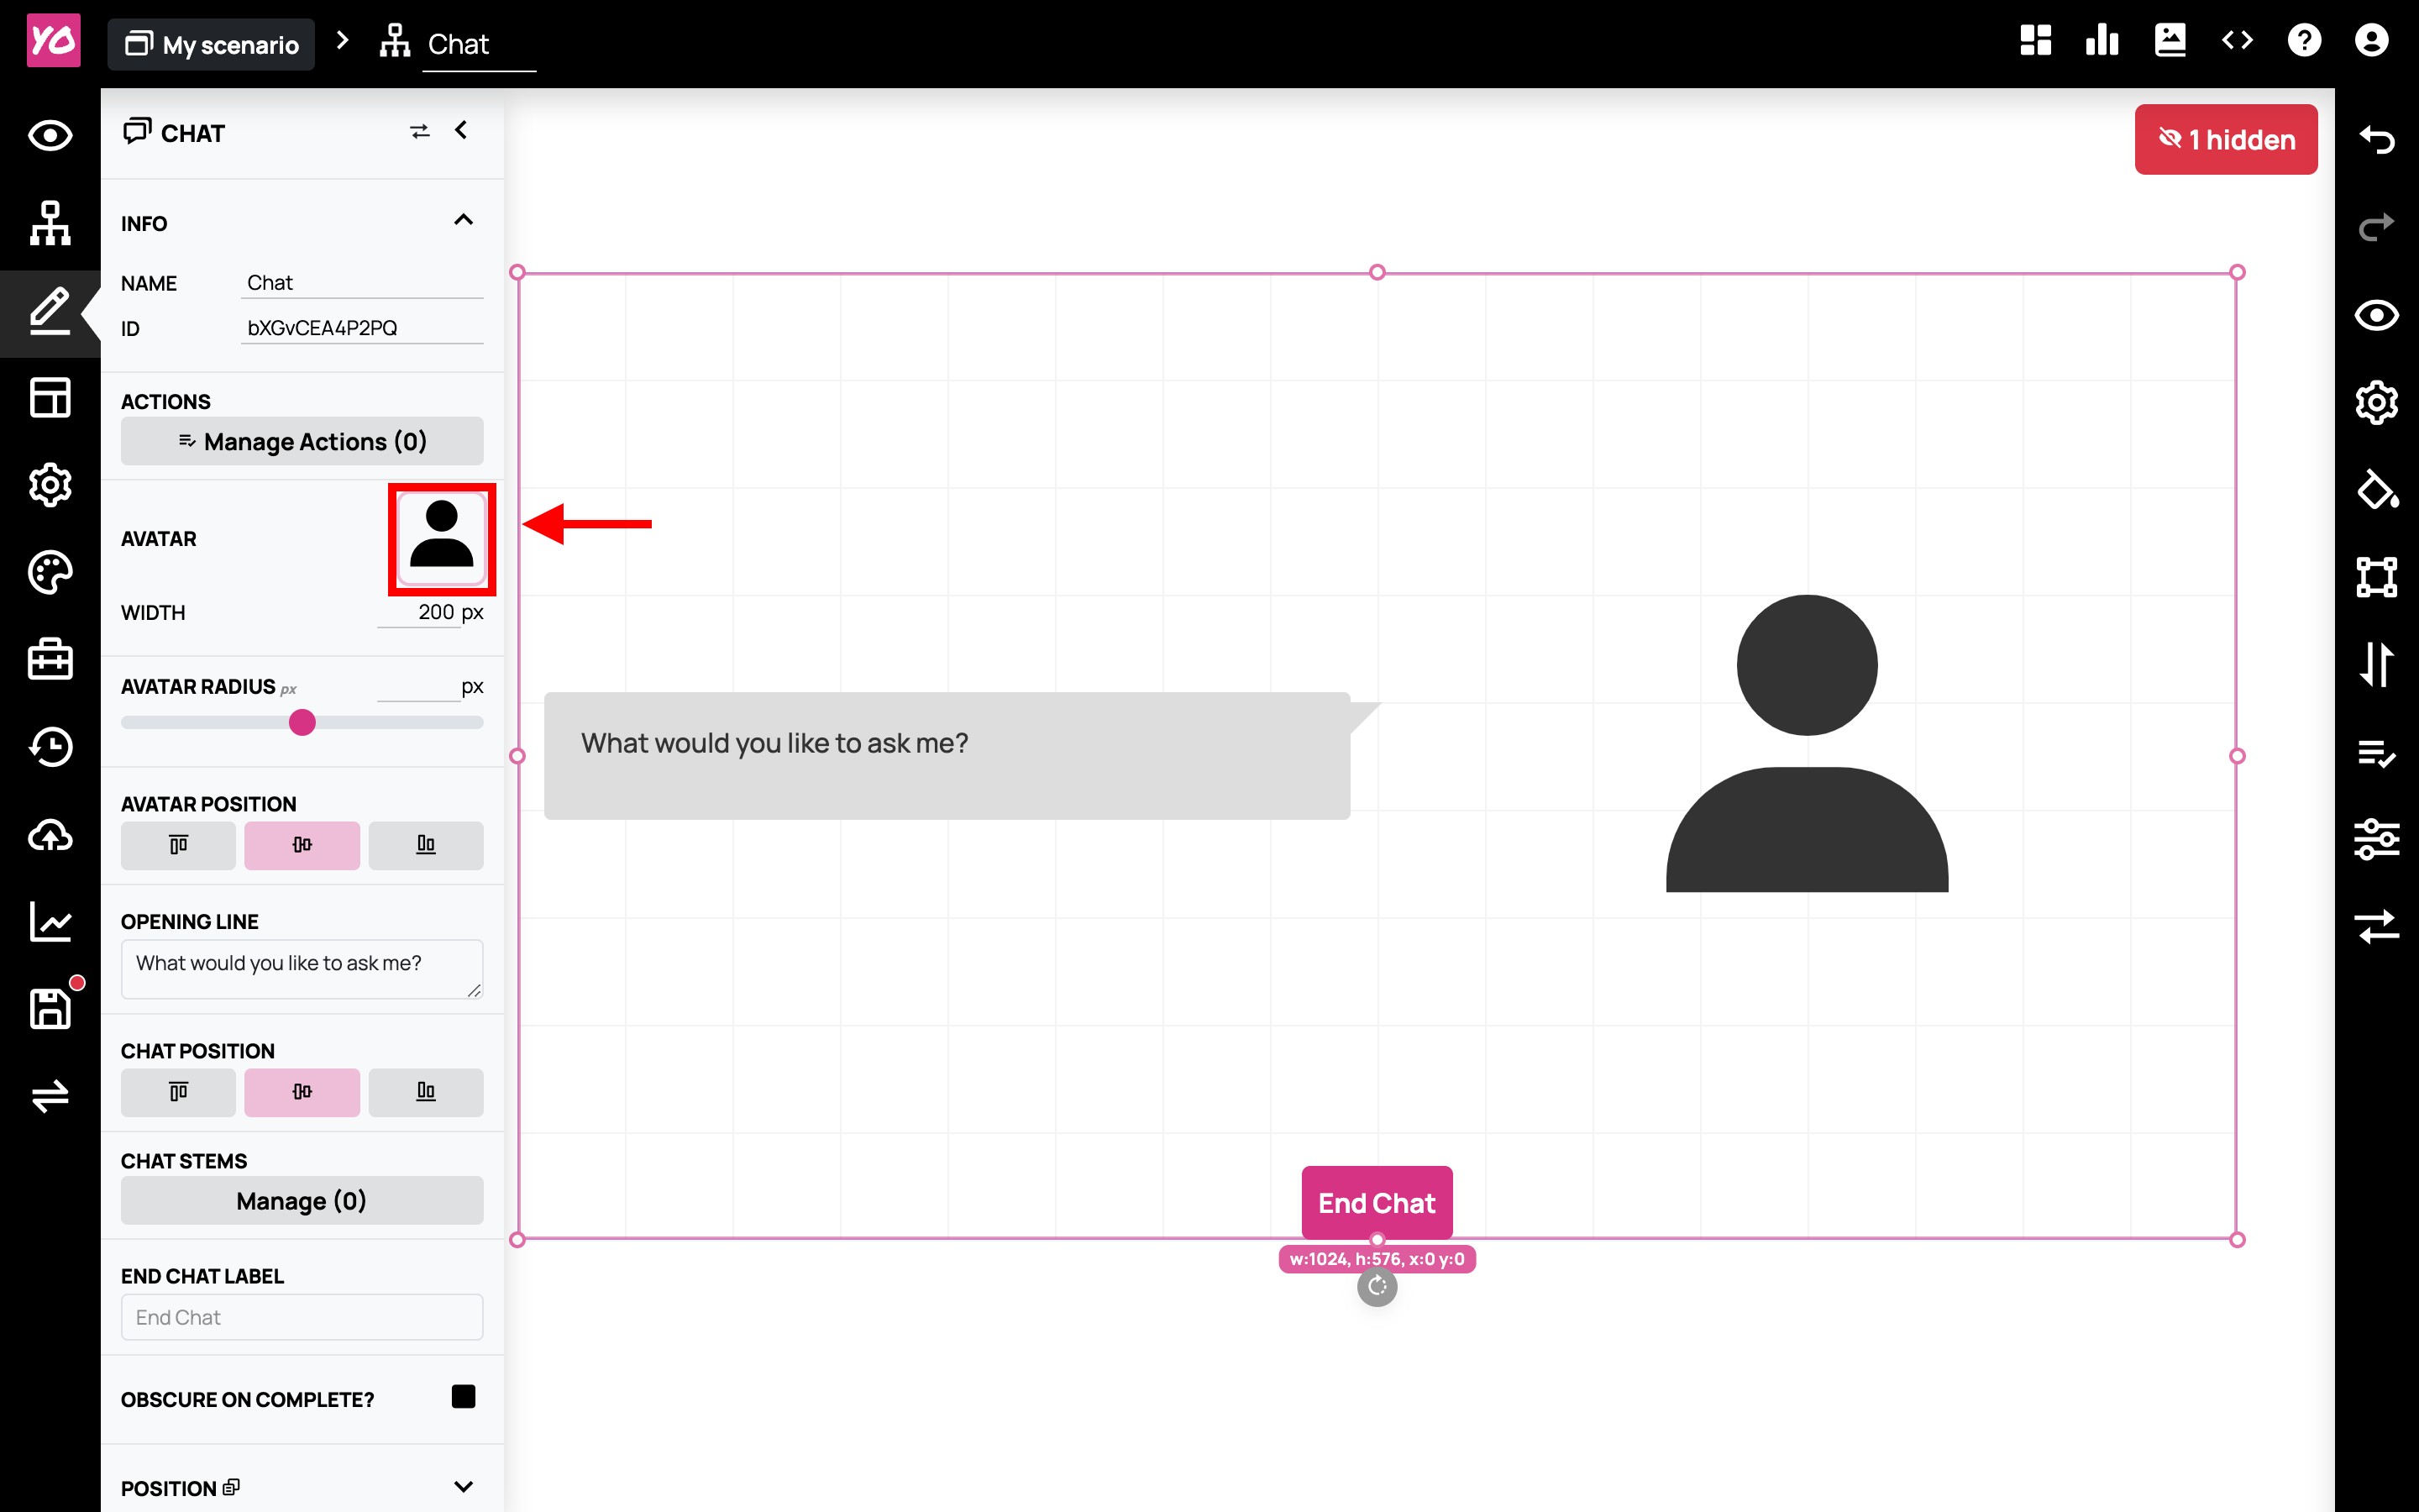
Task: Set chat position to top alignment
Action: coord(178,1092)
